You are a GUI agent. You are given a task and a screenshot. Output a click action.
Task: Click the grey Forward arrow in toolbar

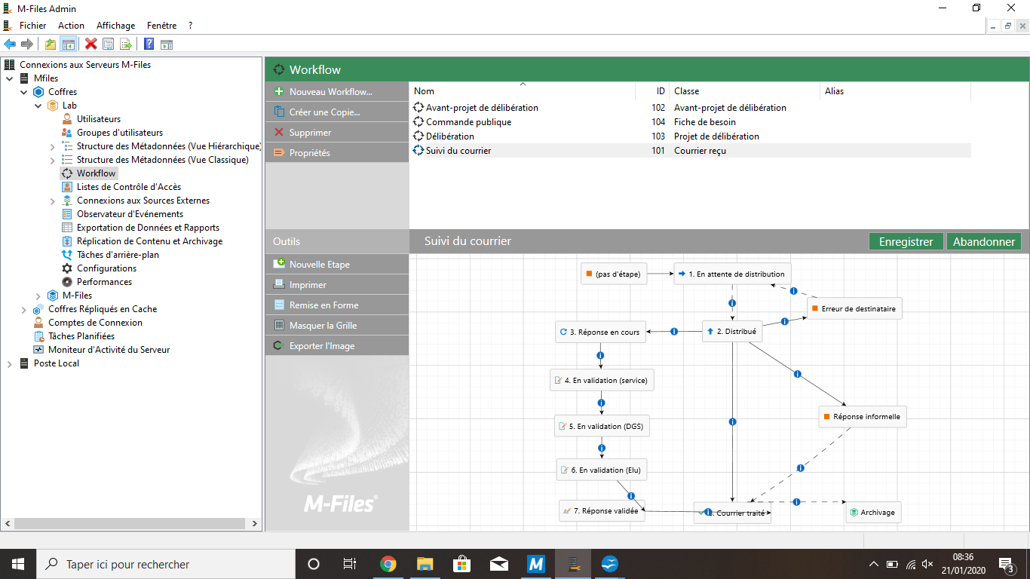27,44
